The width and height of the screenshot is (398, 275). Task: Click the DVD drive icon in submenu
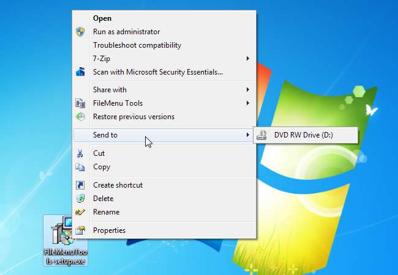coord(261,135)
